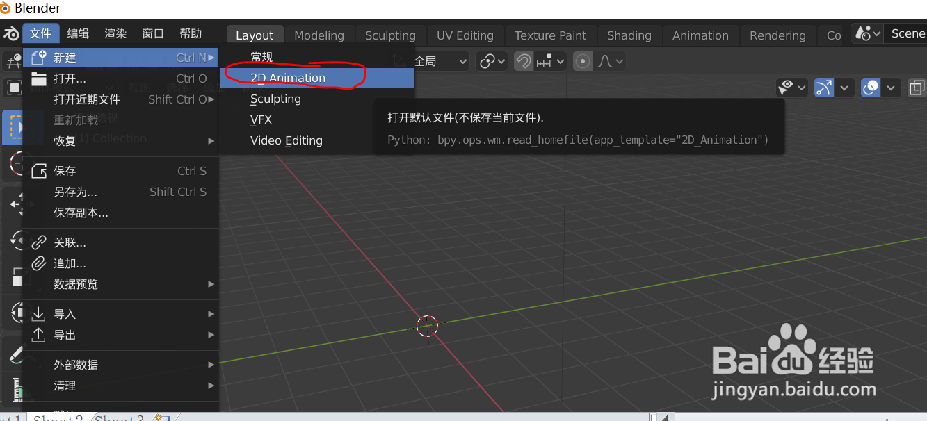Image resolution: width=927 pixels, height=421 pixels.
Task: Switch to the Texture Paint workspace tab
Action: click(550, 35)
